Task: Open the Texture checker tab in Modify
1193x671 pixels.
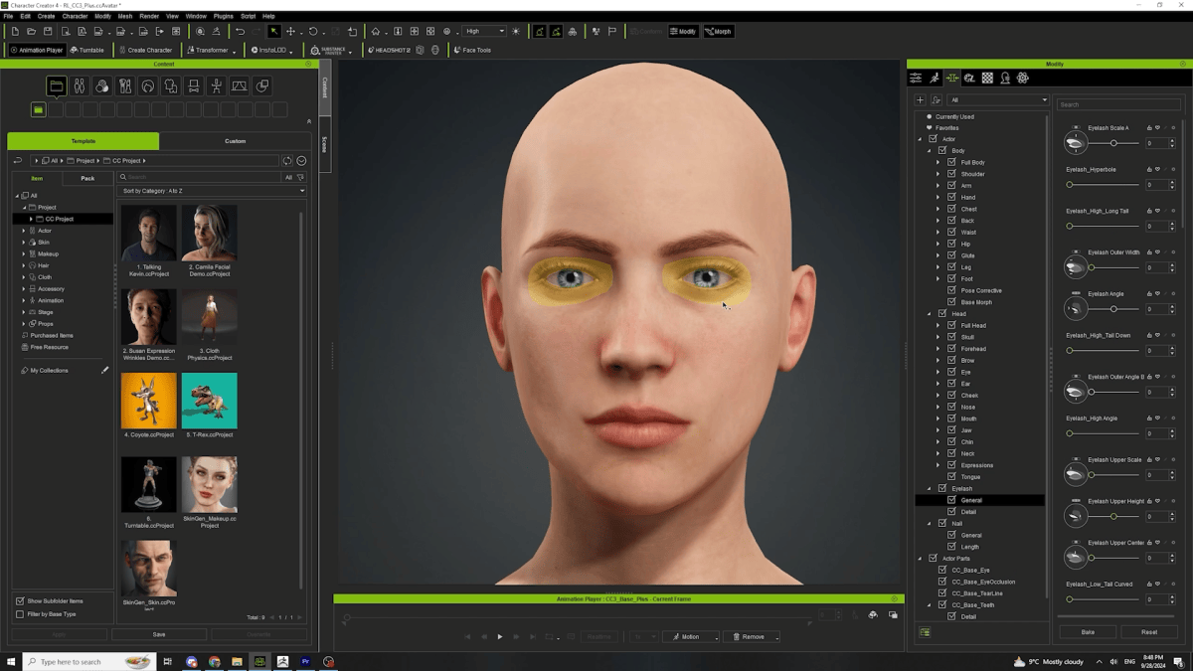Action: [987, 78]
